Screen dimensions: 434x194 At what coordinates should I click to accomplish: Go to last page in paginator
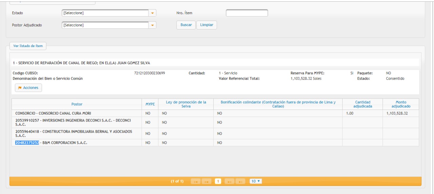(x=240, y=181)
